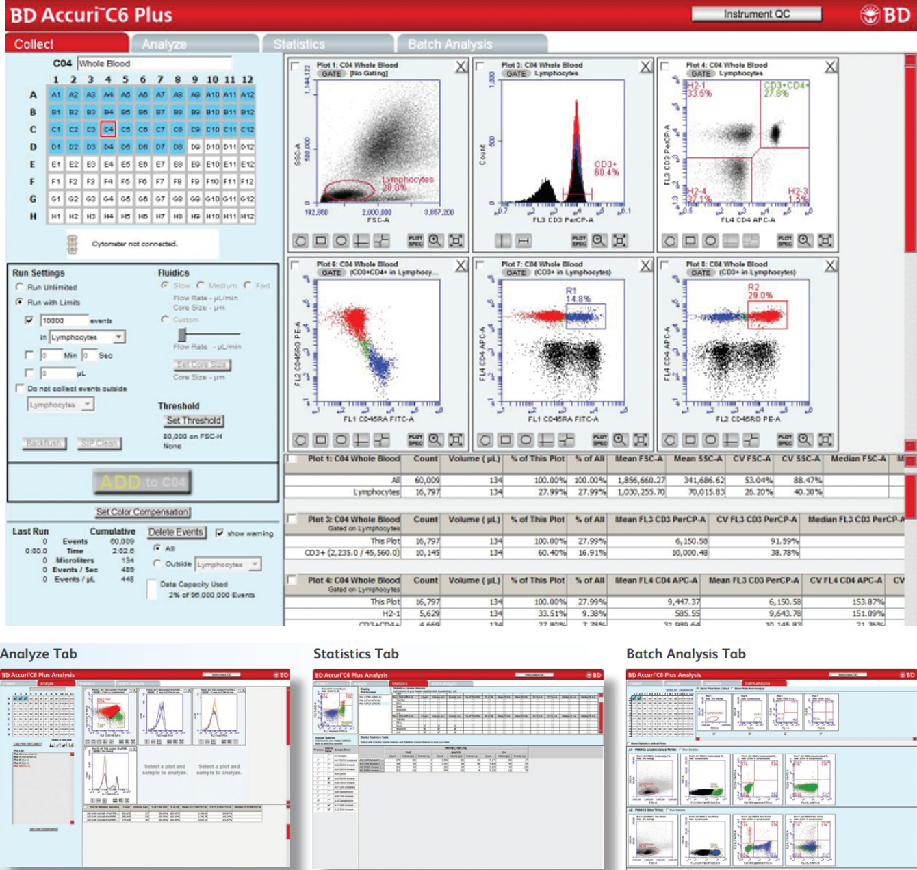The width and height of the screenshot is (917, 870).
Task: Select Run Unlimited option
Action: point(19,287)
